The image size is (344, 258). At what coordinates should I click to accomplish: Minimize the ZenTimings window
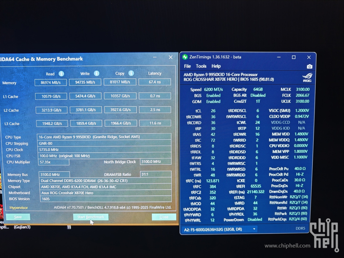click(279, 57)
